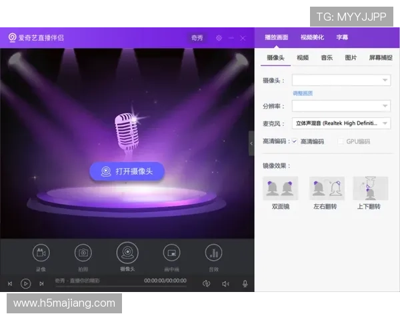Screen dimensions: 400x320
Task: Click the 奇秀 - 直播你的精彩 track title
Action: 77,281
